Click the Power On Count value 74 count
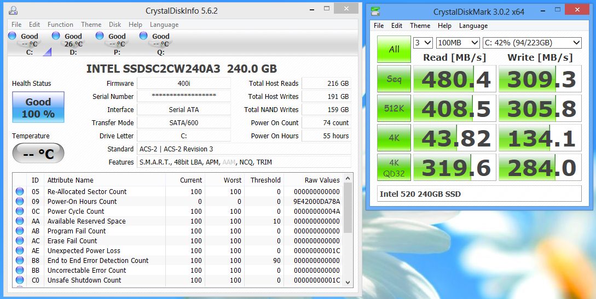The width and height of the screenshot is (596, 299). [x=327, y=123]
